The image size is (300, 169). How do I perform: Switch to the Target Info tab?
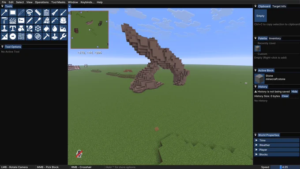pyautogui.click(x=279, y=6)
